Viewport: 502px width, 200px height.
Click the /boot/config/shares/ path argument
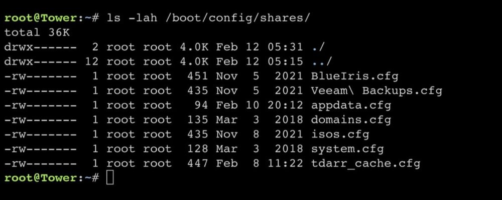pos(238,18)
